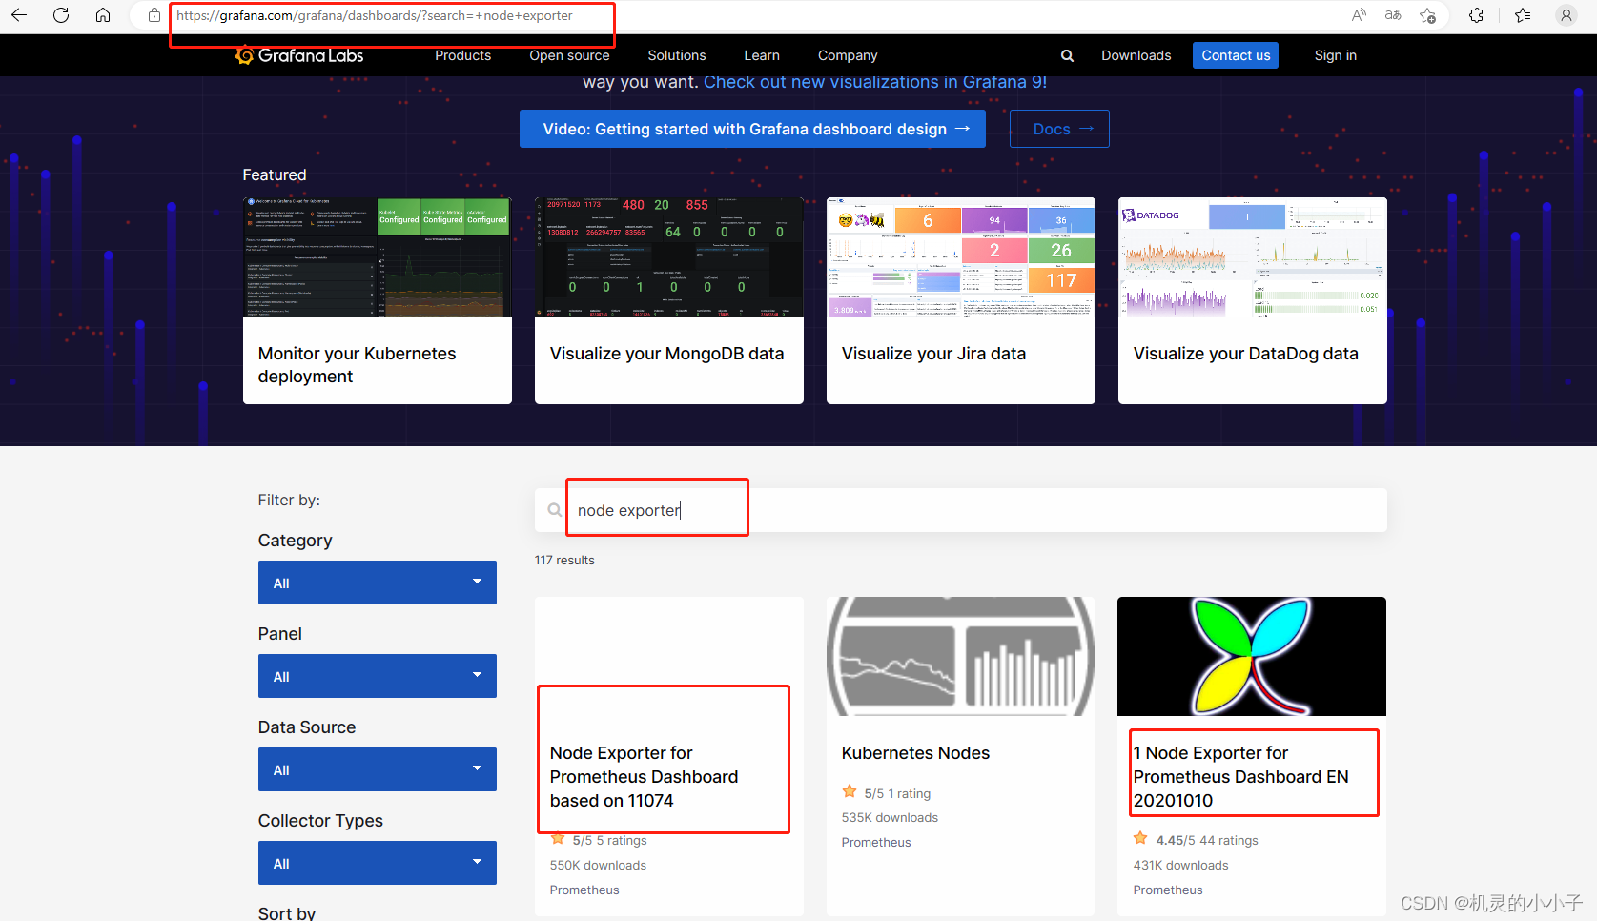The image size is (1597, 921).
Task: Click Prometheus label under Kubernetes Nodes
Action: click(876, 842)
